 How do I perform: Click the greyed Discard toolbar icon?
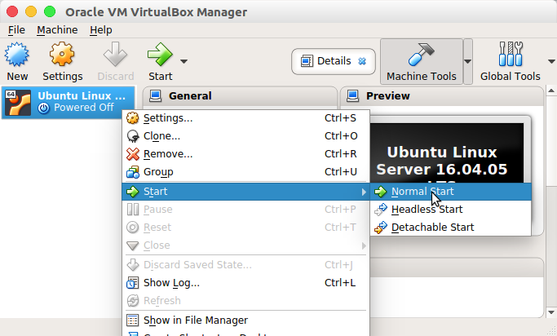click(115, 54)
